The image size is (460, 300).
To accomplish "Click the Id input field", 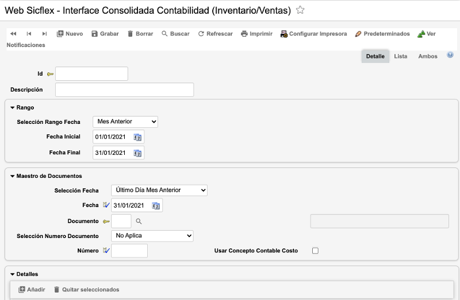I will pyautogui.click(x=91, y=74).
